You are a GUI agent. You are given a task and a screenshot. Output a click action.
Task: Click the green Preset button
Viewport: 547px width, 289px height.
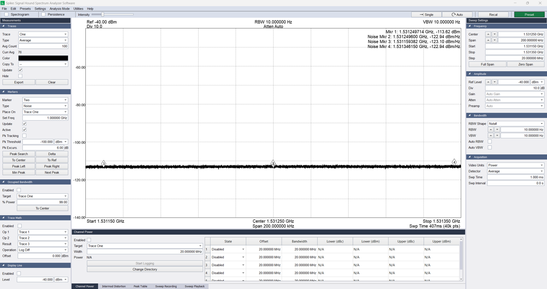click(x=529, y=15)
